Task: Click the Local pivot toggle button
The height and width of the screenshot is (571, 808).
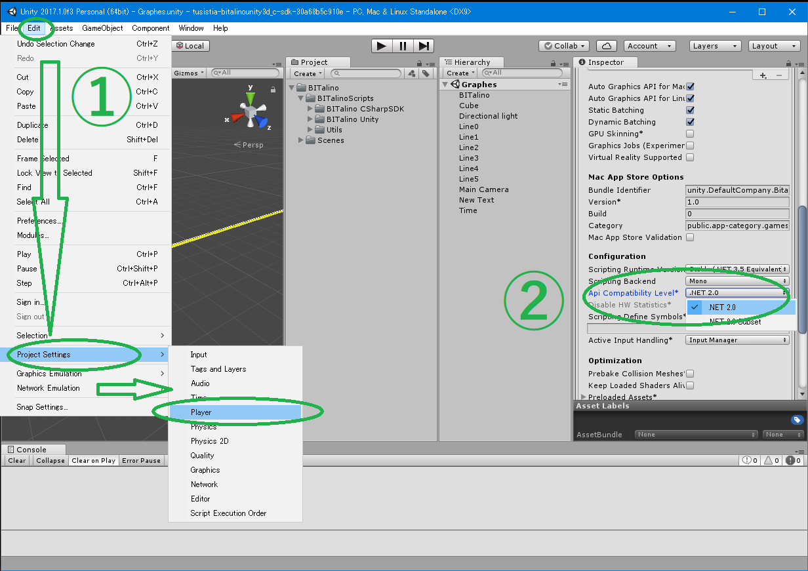Action: click(x=190, y=46)
